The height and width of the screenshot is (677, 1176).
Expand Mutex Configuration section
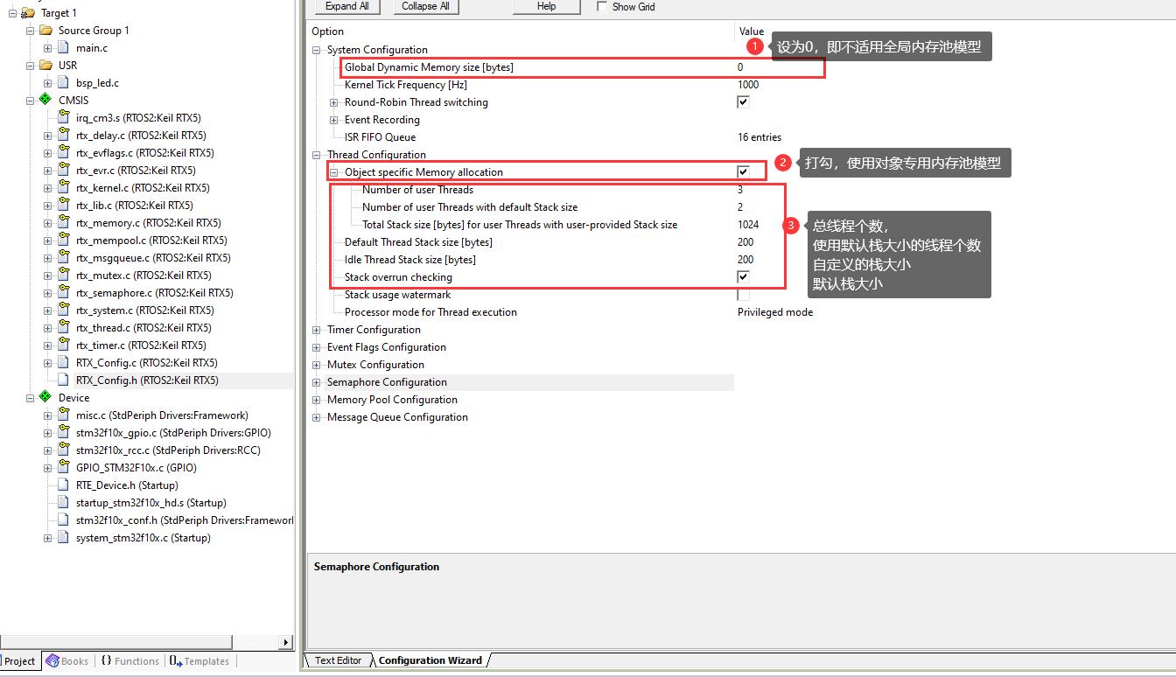[317, 365]
